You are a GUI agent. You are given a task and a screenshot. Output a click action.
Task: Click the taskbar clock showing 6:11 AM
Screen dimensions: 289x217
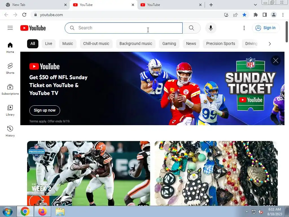(275, 212)
